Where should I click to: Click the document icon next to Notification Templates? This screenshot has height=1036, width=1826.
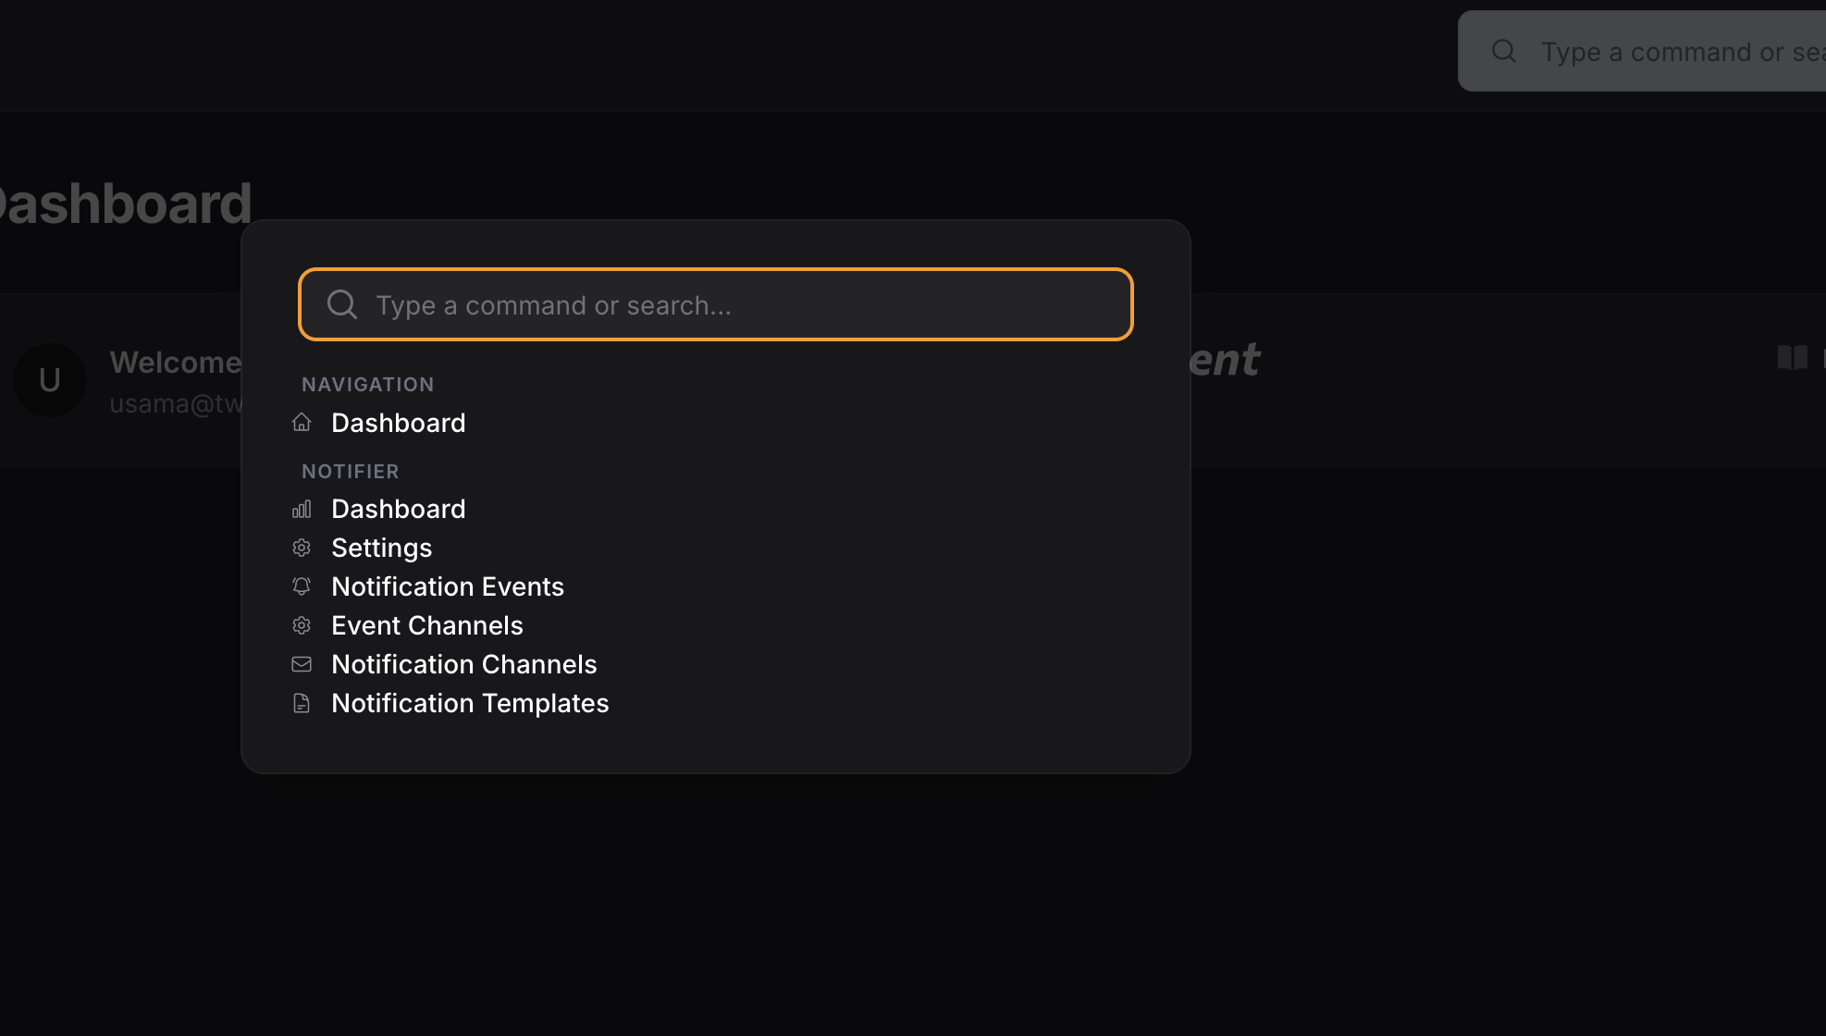302,703
